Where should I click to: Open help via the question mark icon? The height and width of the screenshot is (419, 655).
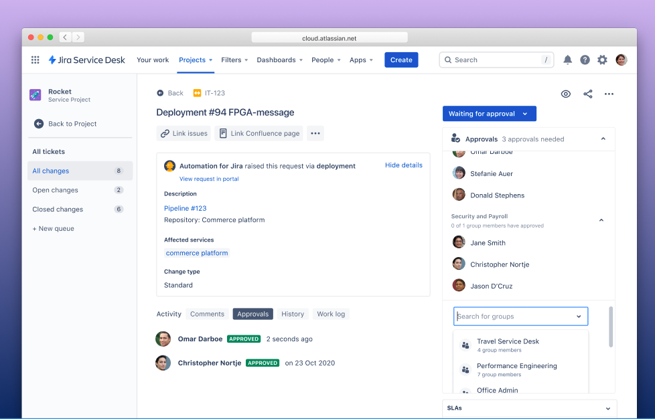pyautogui.click(x=585, y=60)
